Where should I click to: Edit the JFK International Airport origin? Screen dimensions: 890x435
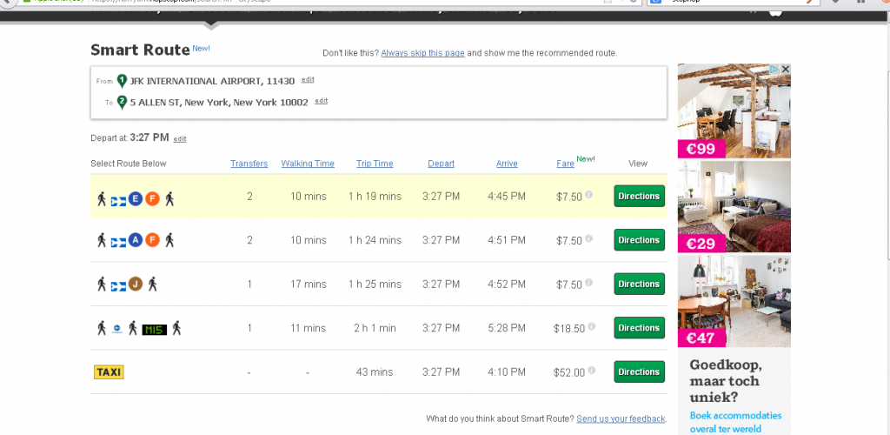tap(308, 80)
